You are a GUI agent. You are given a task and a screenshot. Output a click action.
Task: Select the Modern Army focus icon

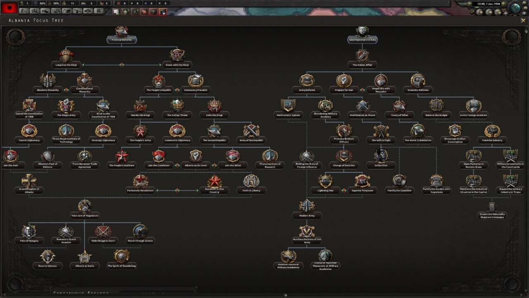(x=307, y=206)
